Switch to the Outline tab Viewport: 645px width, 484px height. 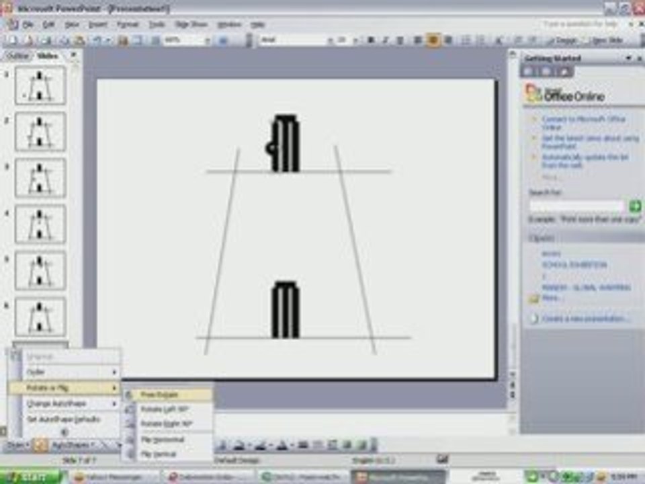click(x=17, y=56)
